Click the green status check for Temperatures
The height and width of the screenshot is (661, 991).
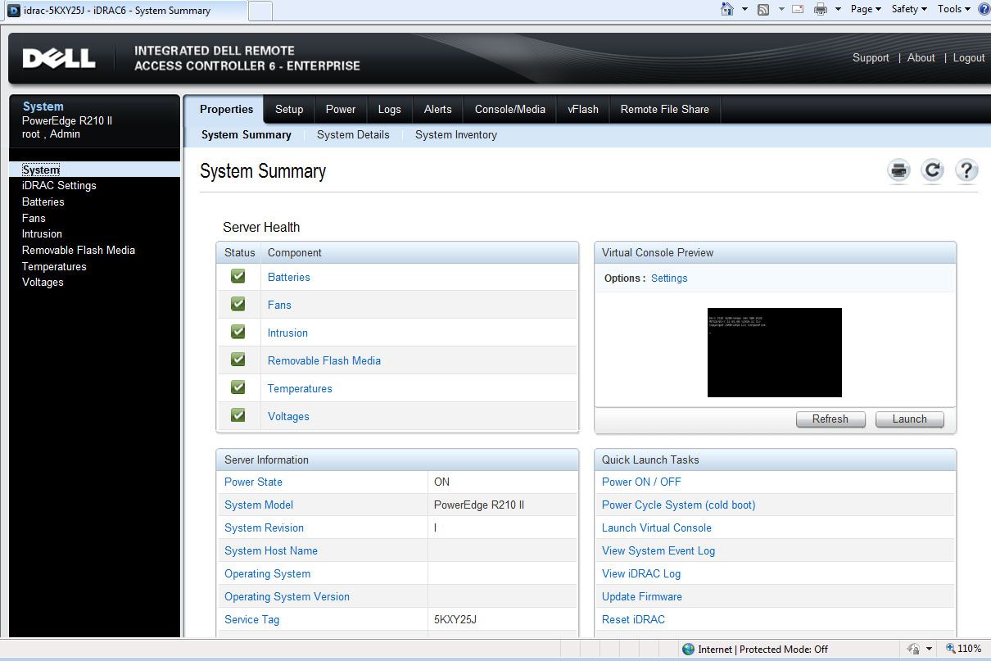point(238,387)
